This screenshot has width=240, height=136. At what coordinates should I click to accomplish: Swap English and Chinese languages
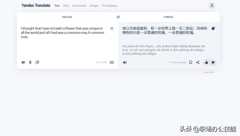click(118, 17)
